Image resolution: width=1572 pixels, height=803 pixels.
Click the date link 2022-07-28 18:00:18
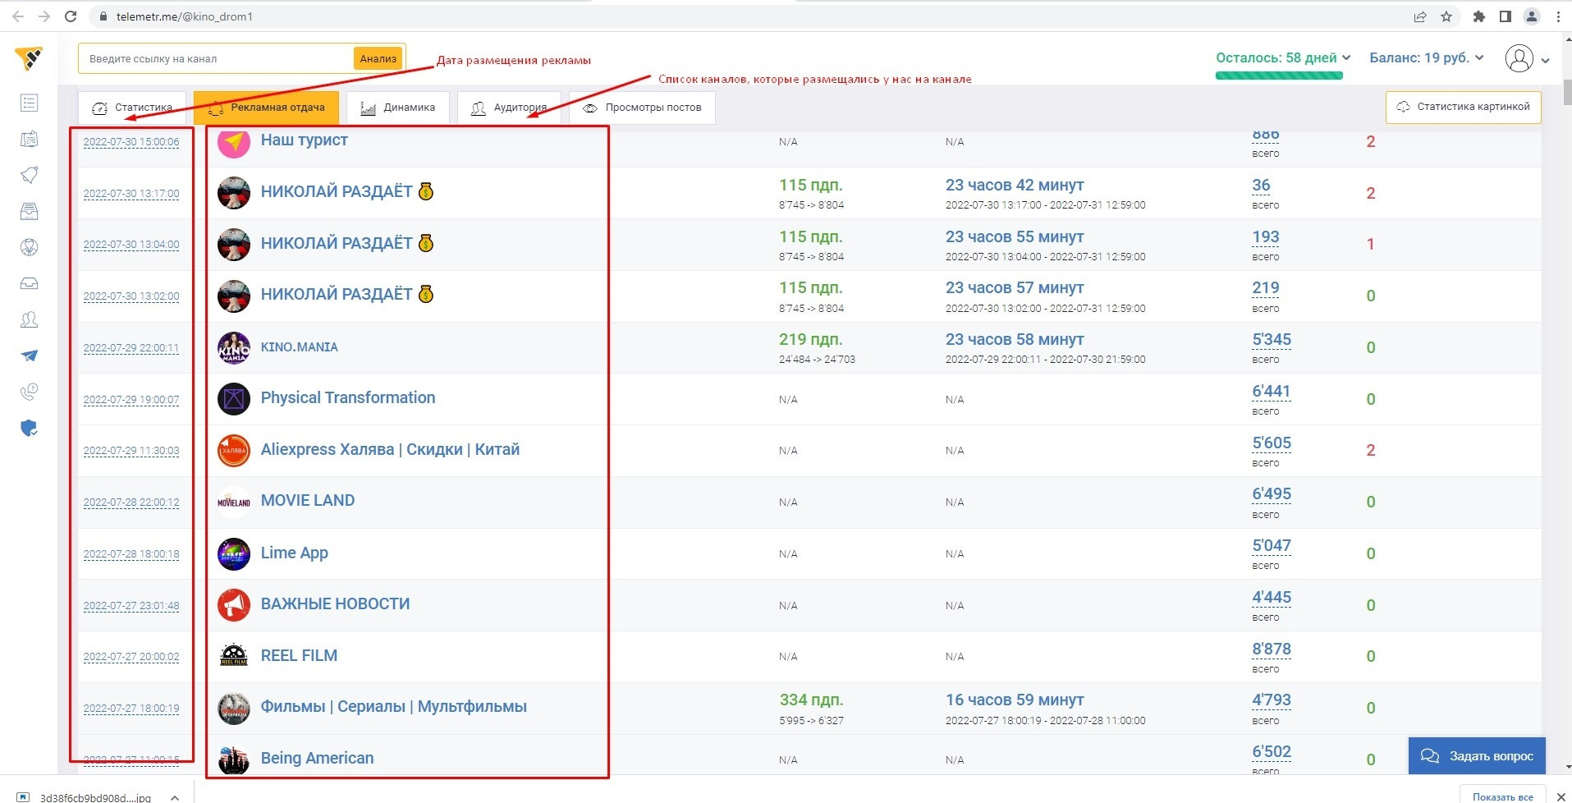coord(131,554)
